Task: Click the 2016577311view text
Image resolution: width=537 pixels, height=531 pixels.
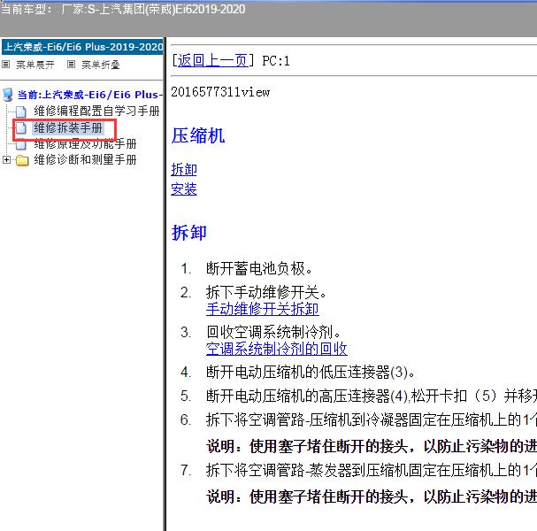Action: pos(220,92)
